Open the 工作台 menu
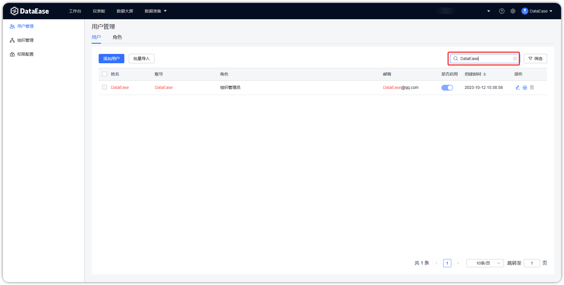Viewport: 564px width, 285px height. 75,11
